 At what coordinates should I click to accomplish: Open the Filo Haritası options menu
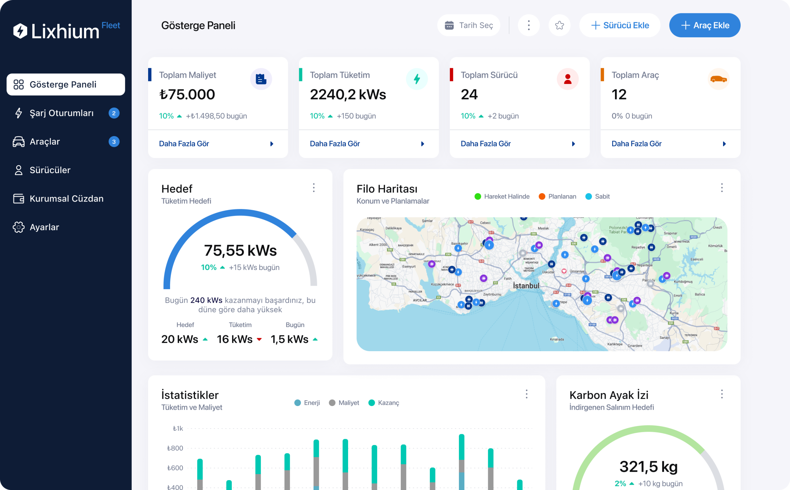tap(721, 188)
